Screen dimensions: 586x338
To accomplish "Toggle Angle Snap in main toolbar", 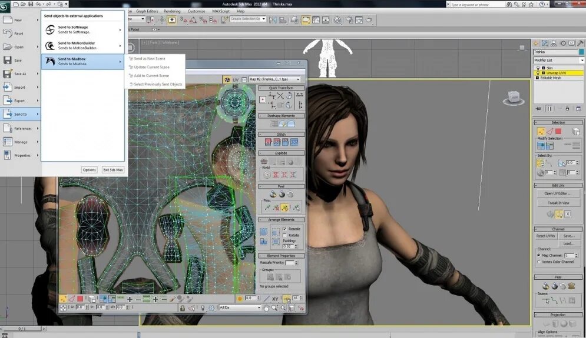I will (193, 20).
